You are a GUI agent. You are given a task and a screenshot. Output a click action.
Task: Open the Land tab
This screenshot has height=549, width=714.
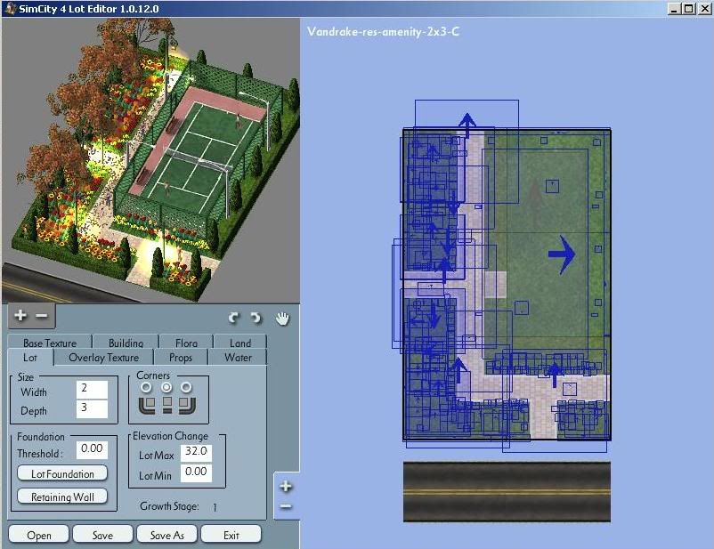click(x=240, y=343)
